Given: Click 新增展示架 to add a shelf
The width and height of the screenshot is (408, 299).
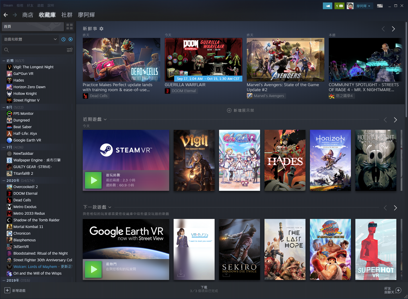Looking at the screenshot, I should pos(240,110).
